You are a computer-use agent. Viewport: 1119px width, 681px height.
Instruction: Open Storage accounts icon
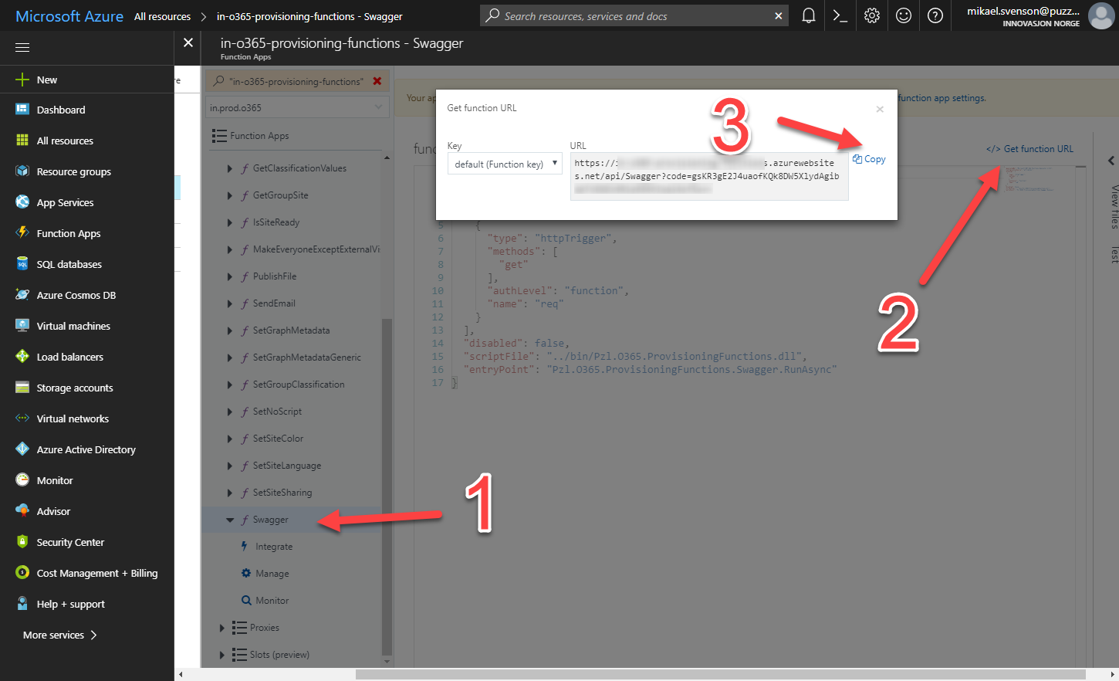[22, 388]
